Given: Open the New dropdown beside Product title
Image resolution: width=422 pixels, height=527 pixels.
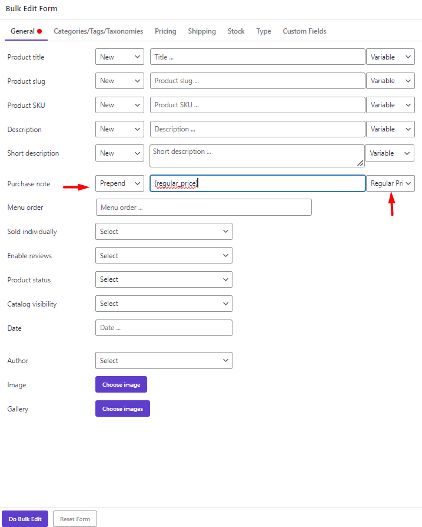Looking at the screenshot, I should 119,57.
